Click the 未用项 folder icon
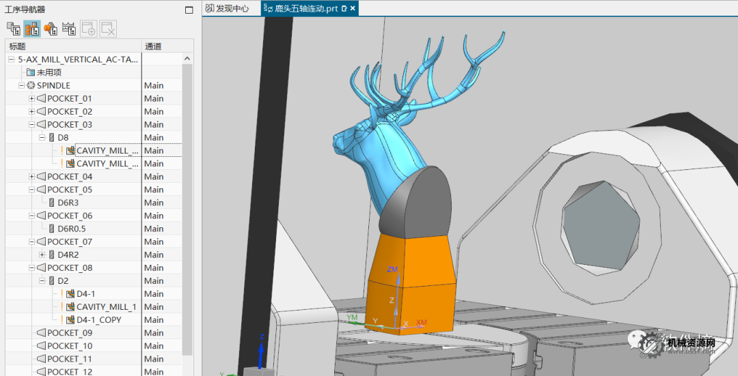Viewport: 738px width, 376px height. click(30, 72)
